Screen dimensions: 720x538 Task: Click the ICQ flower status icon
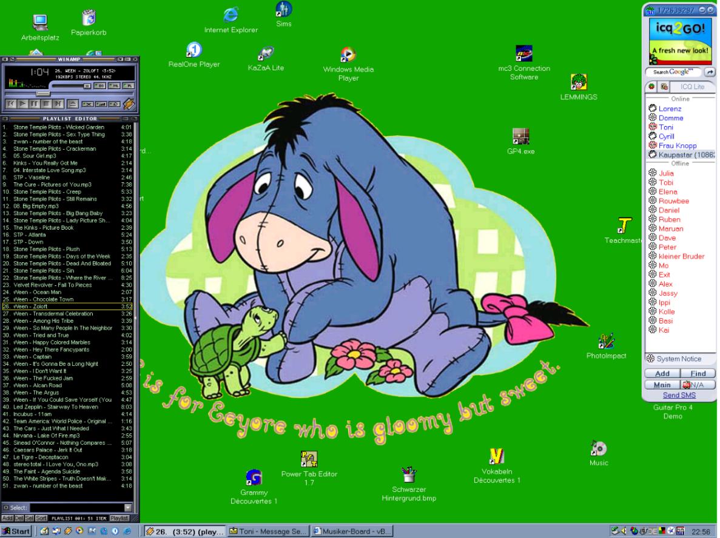coord(651,87)
